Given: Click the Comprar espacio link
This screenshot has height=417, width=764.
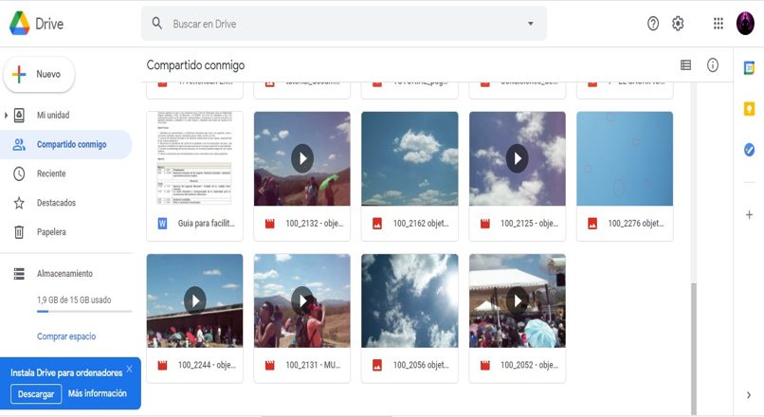Looking at the screenshot, I should pos(66,336).
